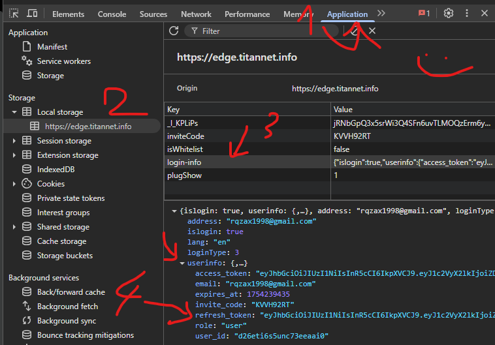
Task: Switch to the Elements tab
Action: [68, 14]
